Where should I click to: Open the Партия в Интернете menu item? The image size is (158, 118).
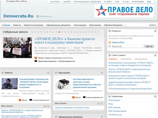pos(113,25)
